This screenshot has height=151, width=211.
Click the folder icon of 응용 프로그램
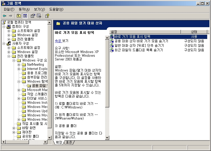point(24,73)
